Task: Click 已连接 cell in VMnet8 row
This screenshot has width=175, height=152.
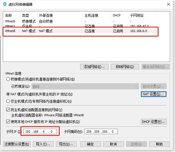Action: (90, 31)
